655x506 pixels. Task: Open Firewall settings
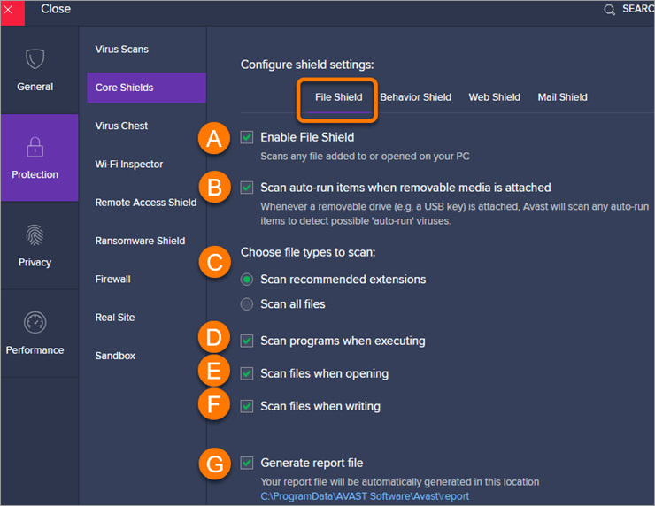[x=112, y=280]
